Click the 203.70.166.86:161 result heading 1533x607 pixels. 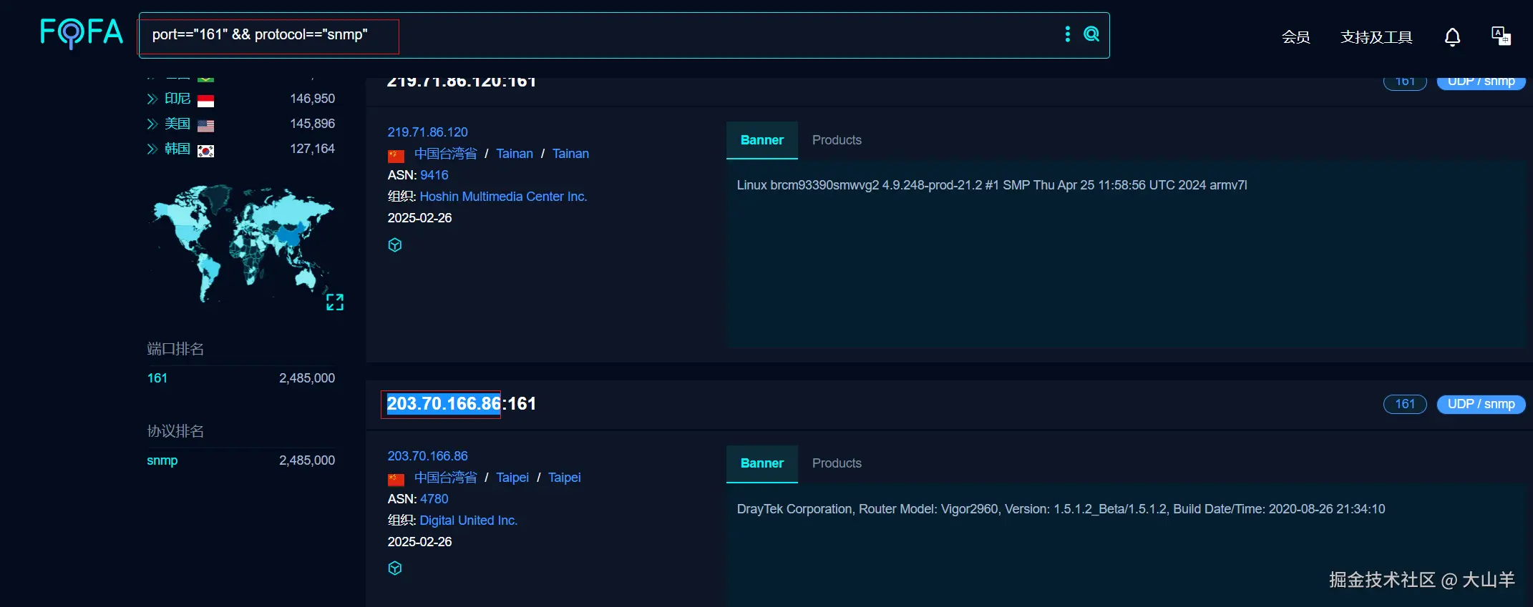[461, 404]
